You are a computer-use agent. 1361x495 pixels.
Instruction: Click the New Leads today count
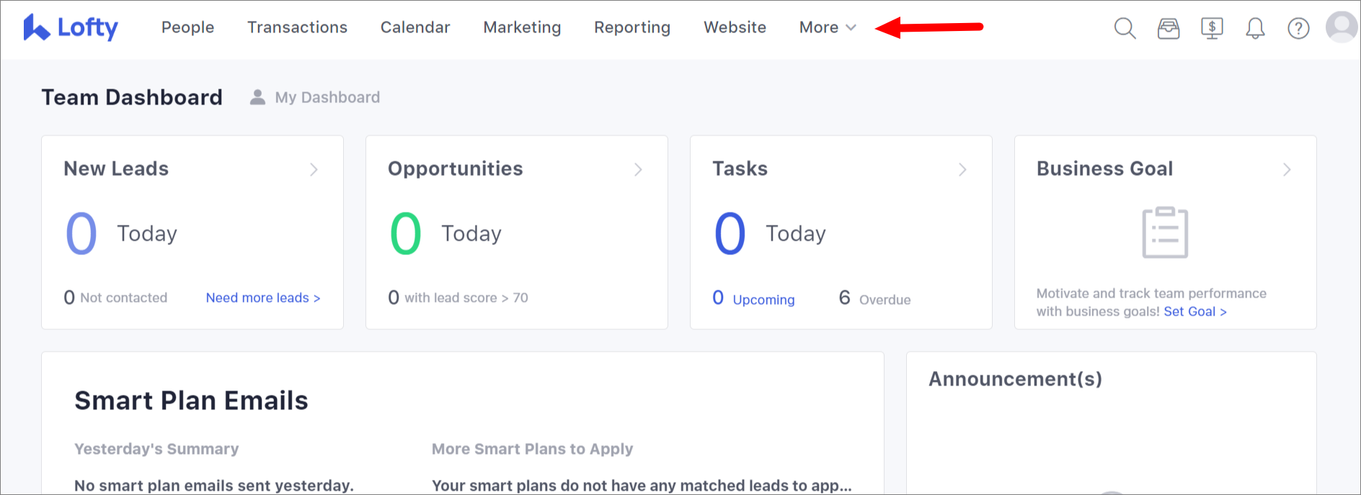click(81, 233)
